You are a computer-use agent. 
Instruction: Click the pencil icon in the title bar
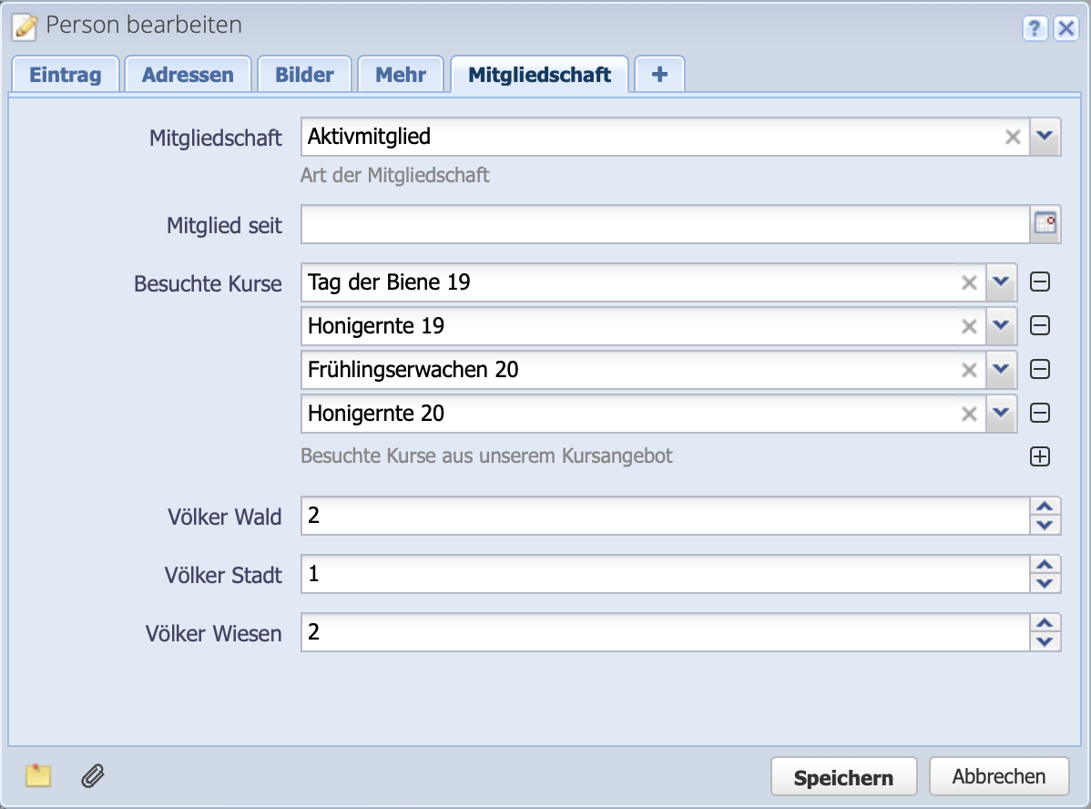(x=24, y=26)
